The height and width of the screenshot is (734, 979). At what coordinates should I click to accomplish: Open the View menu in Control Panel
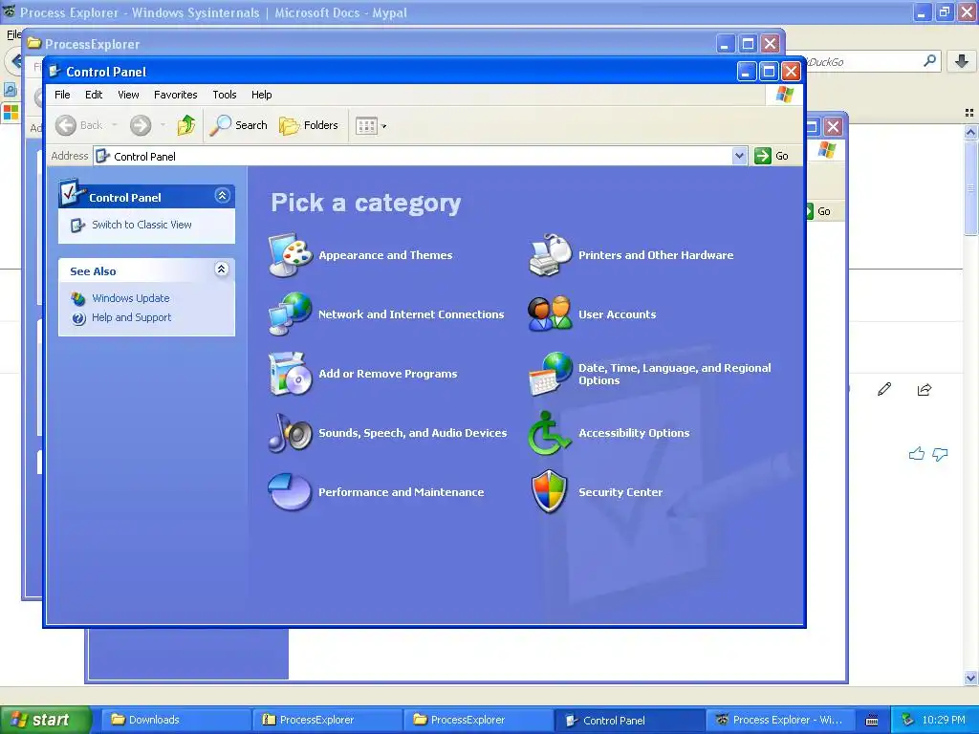pos(129,95)
